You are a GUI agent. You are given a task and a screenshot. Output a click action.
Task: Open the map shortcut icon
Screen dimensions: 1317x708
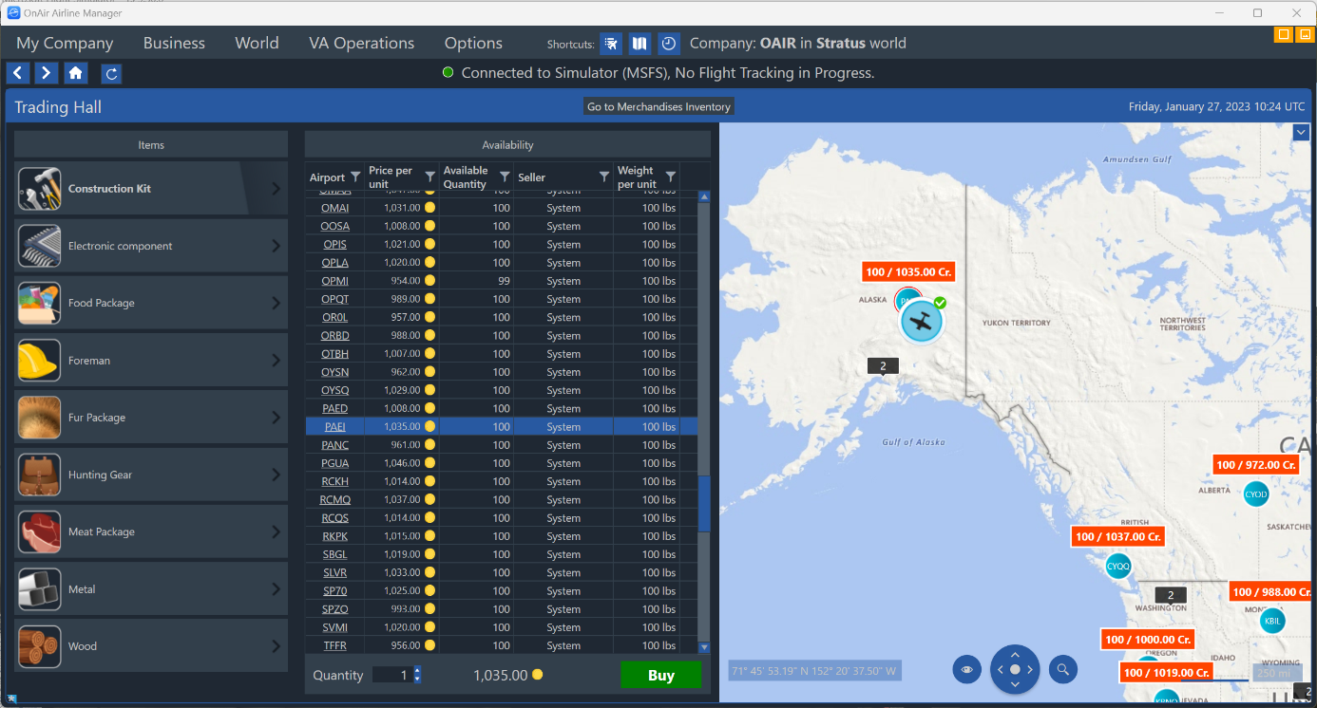coord(639,44)
